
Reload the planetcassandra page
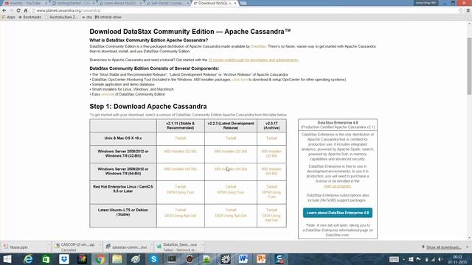[18, 10]
